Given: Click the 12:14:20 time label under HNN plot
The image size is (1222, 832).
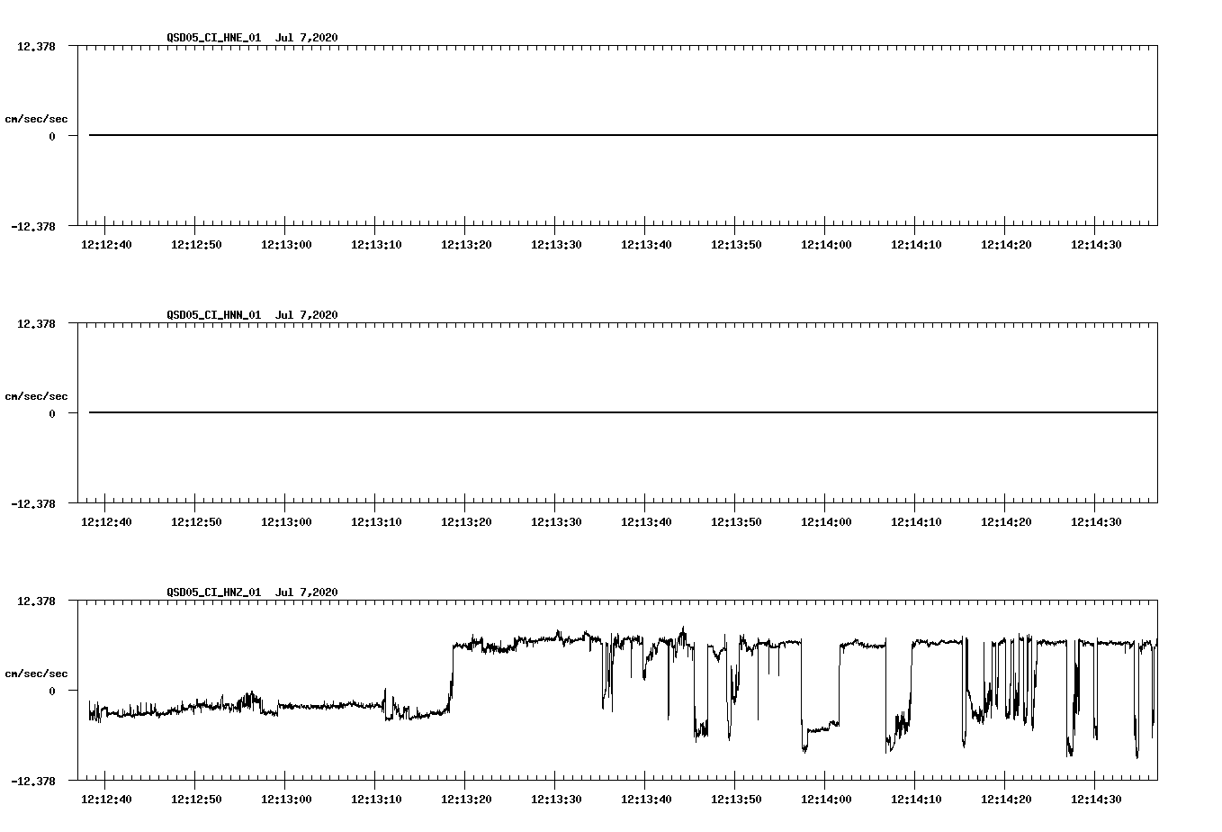Looking at the screenshot, I should (x=1006, y=522).
